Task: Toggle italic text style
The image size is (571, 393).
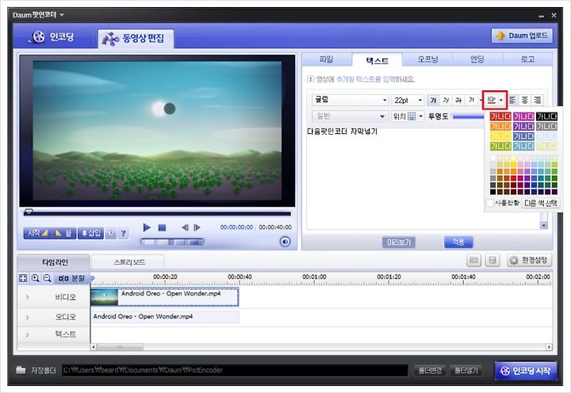Action: 446,100
